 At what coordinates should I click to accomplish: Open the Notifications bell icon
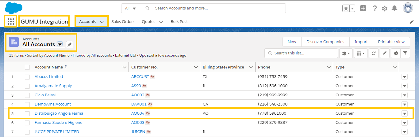[x=394, y=8]
